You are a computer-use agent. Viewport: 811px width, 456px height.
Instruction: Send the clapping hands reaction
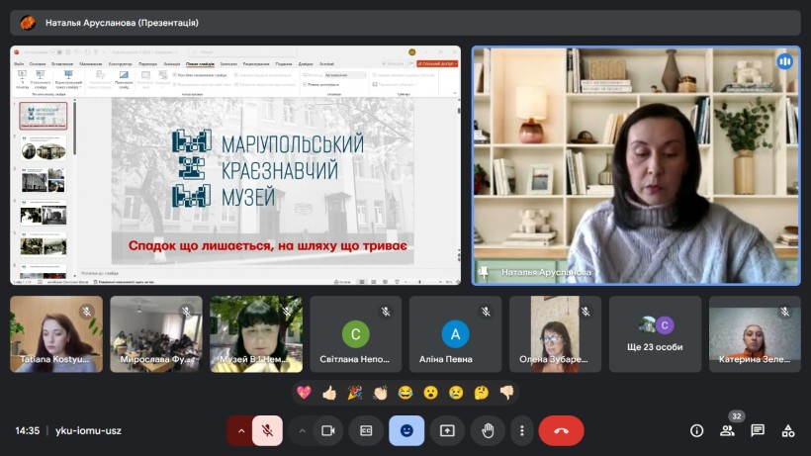coord(380,393)
